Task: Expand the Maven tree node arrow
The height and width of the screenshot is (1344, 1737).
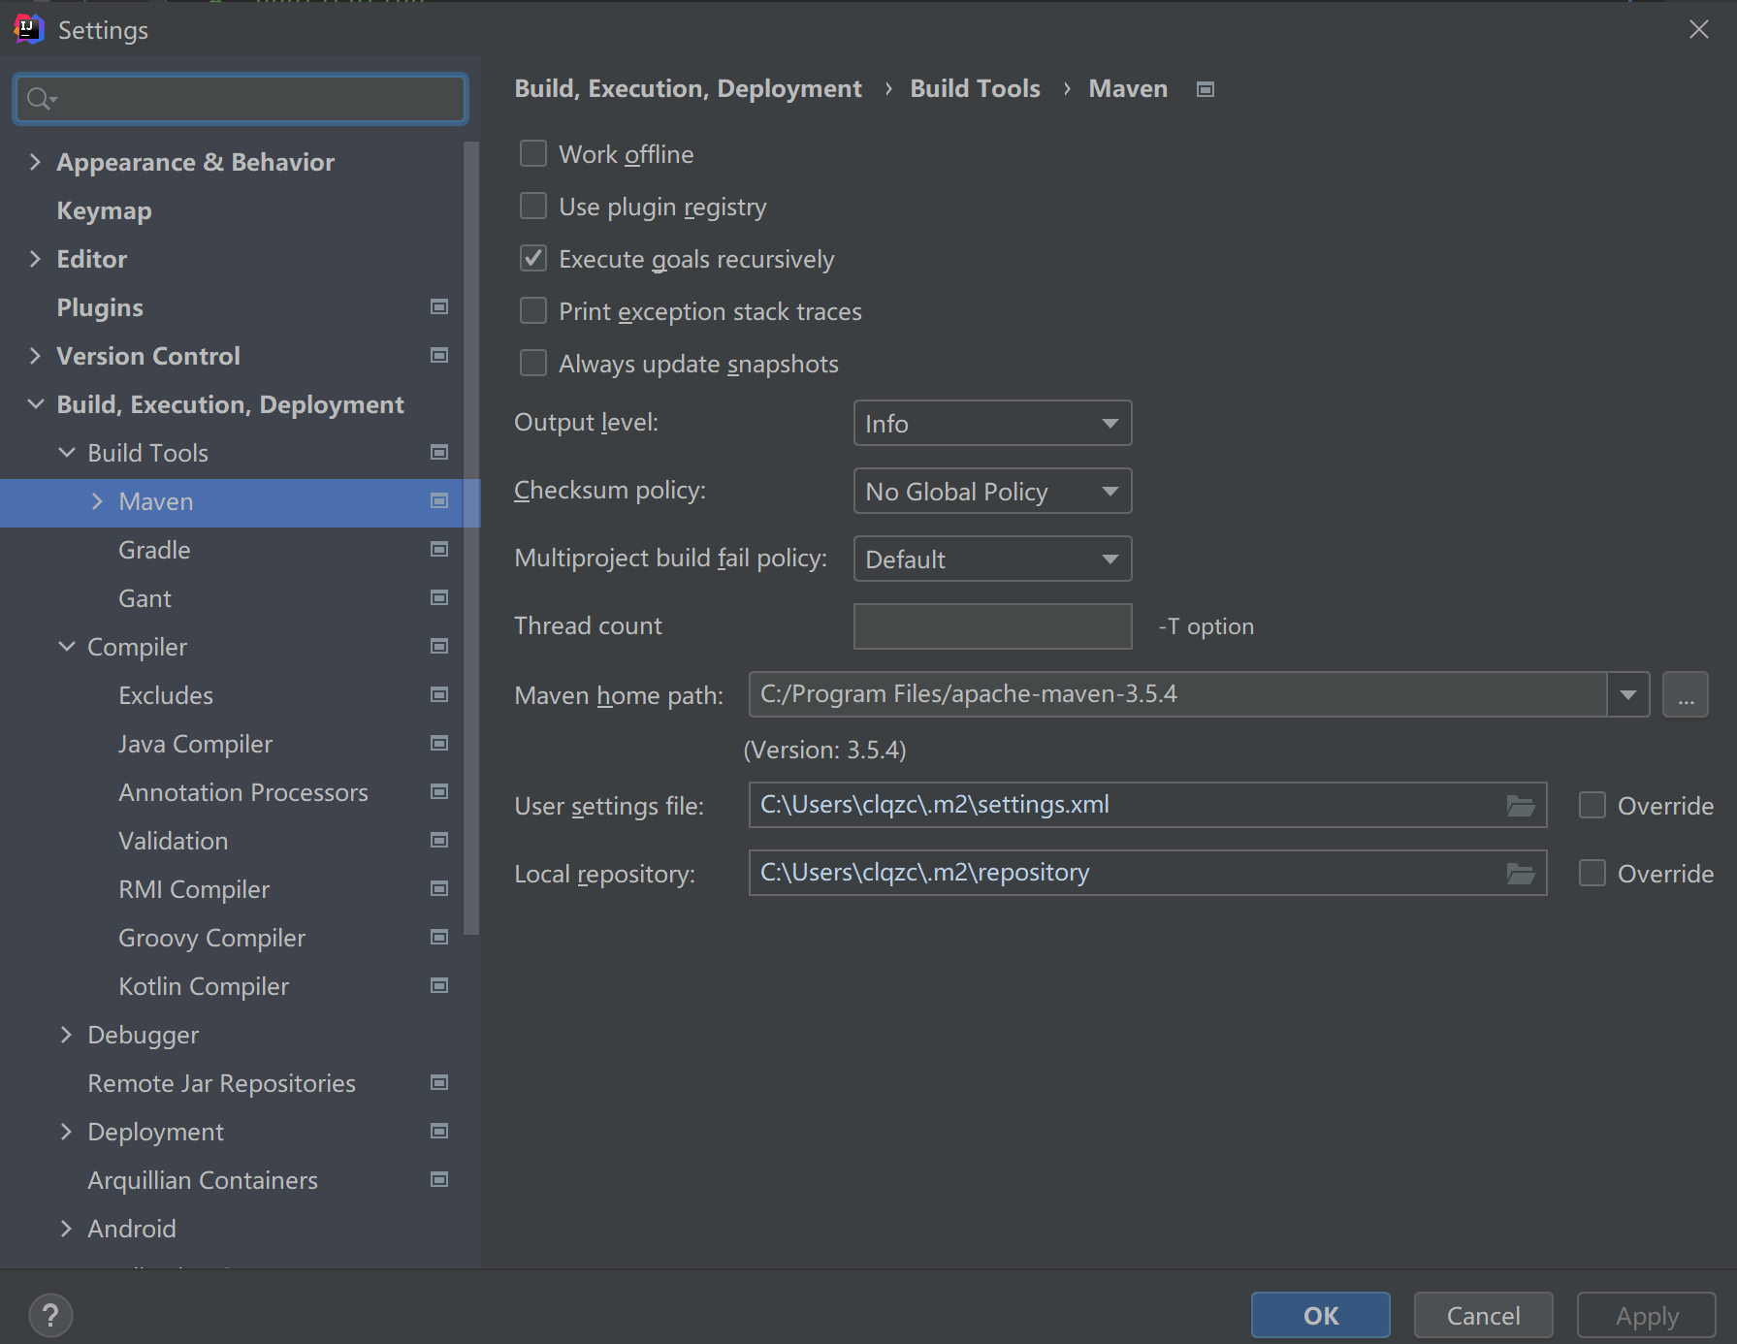Action: point(97,501)
